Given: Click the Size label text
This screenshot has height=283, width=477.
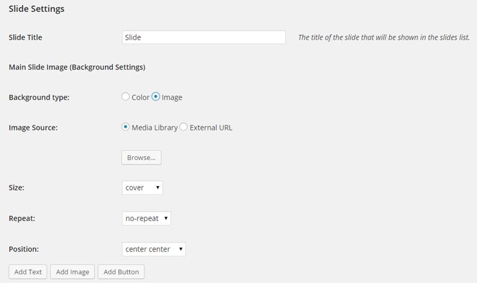Looking at the screenshot, I should (x=17, y=187).
